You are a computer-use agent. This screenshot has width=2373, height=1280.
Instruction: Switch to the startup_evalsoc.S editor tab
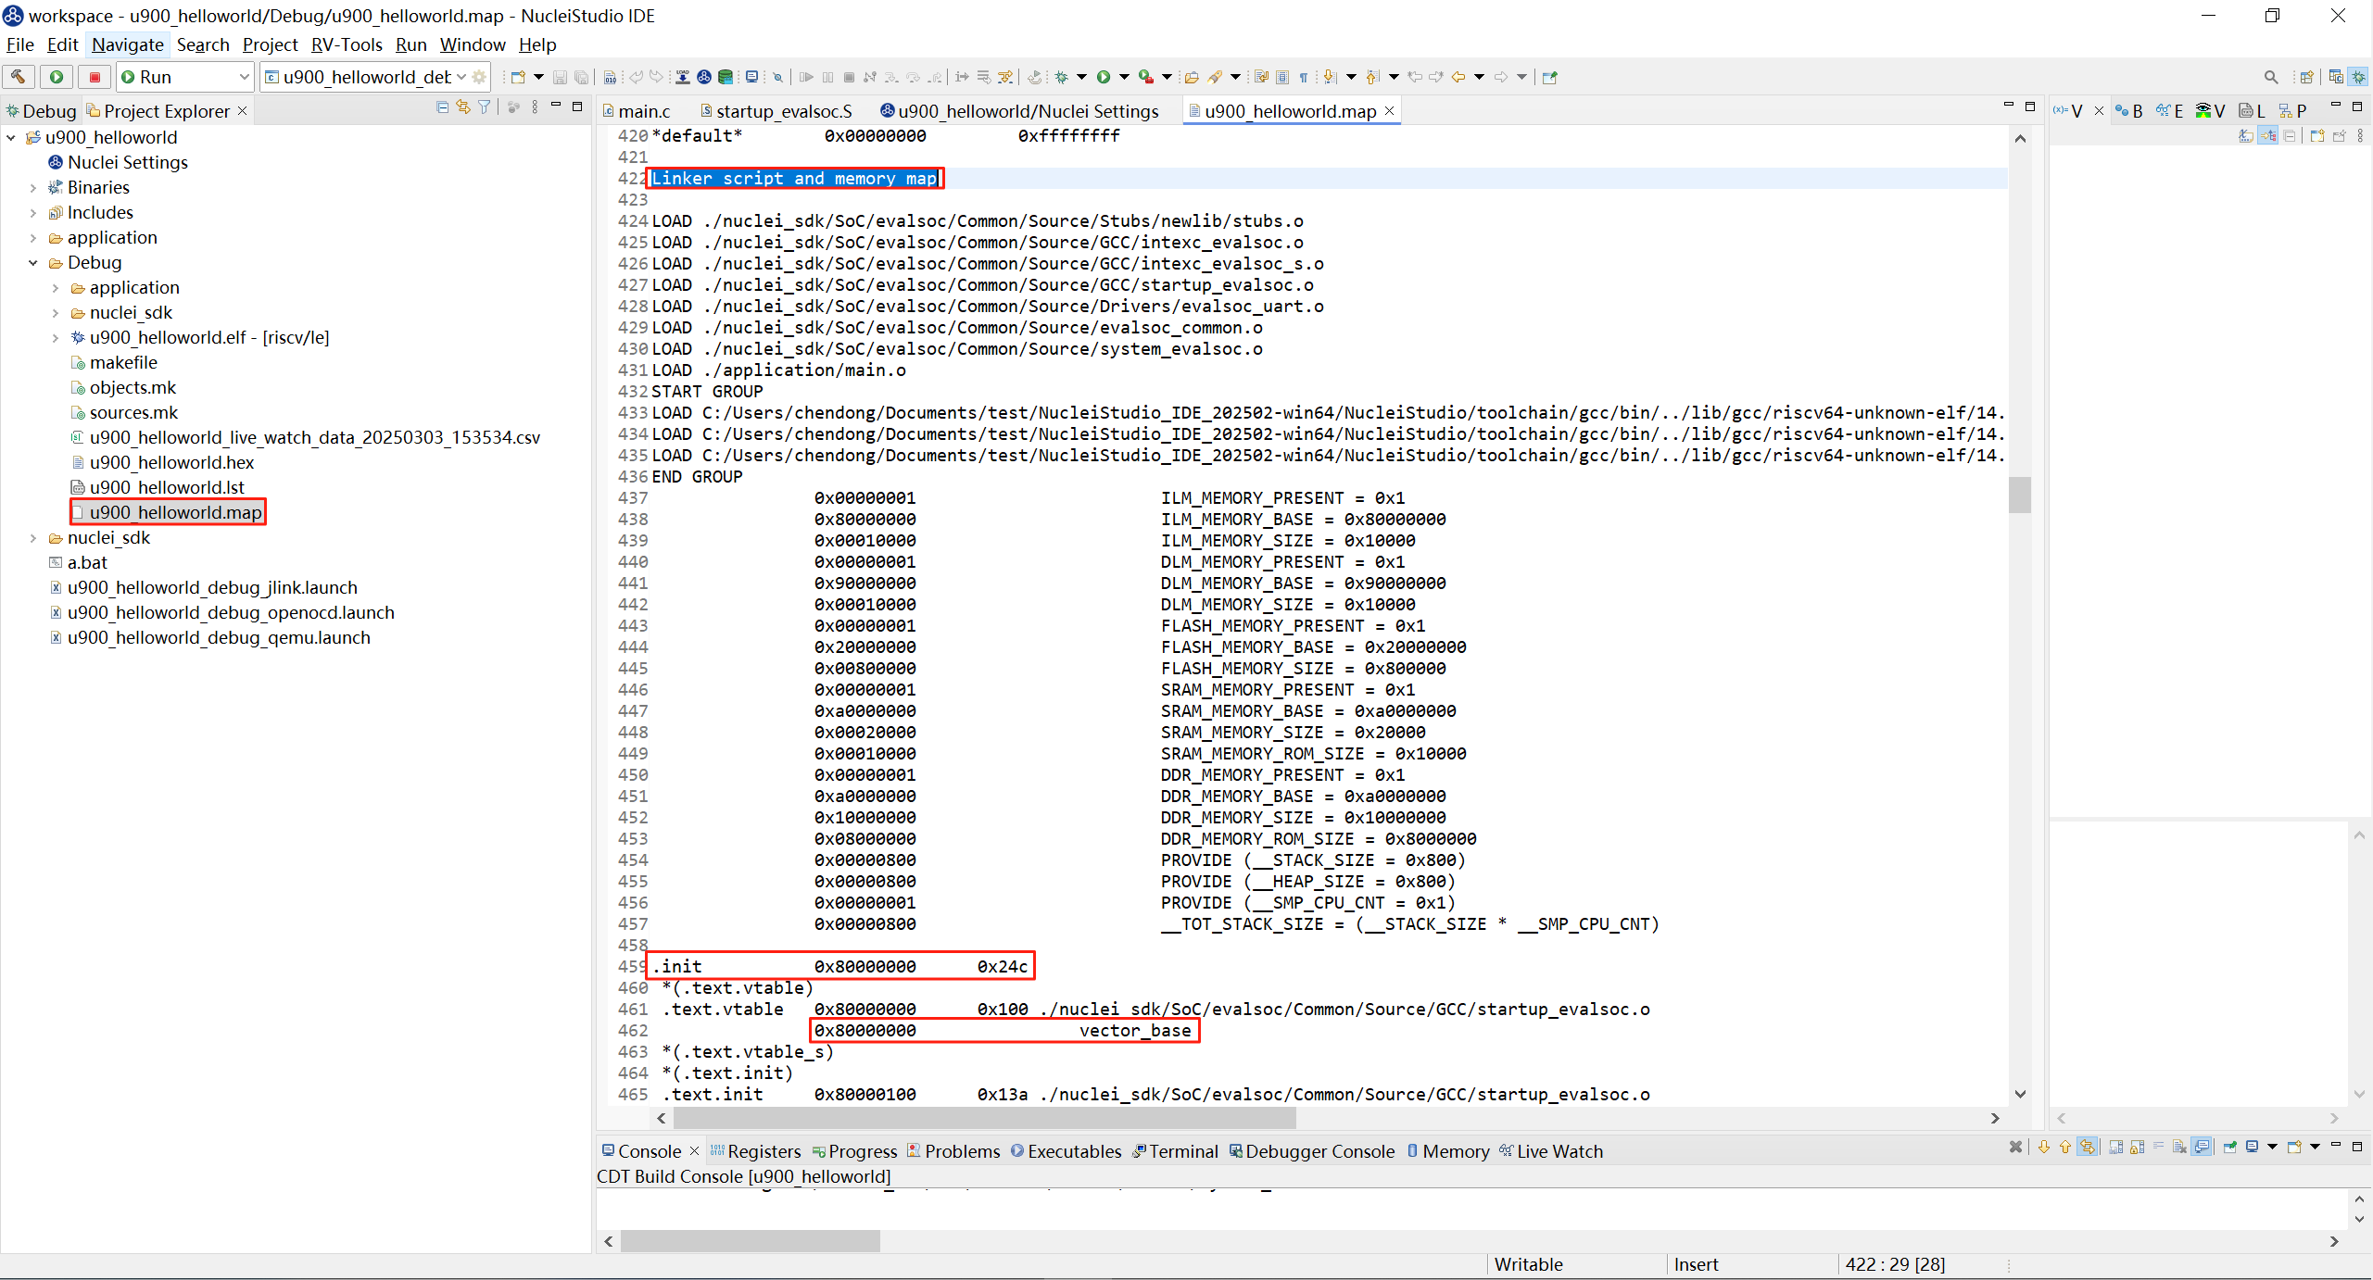point(783,111)
